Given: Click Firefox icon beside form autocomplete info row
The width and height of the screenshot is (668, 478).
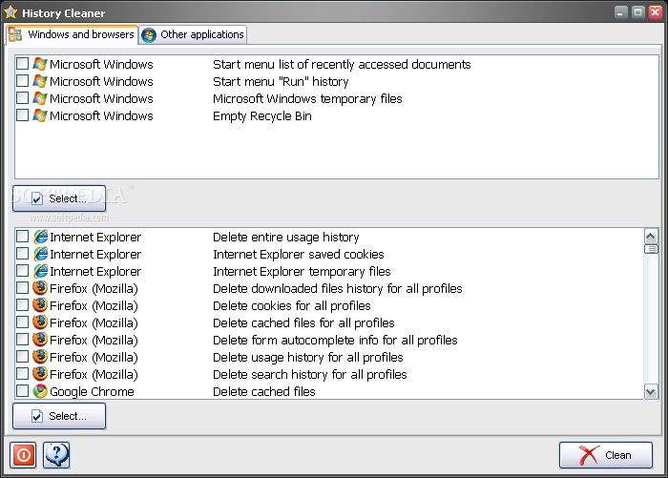Looking at the screenshot, I should pos(40,340).
